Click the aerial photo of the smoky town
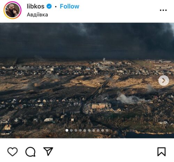The height and width of the screenshot is (162, 174). [87, 80]
